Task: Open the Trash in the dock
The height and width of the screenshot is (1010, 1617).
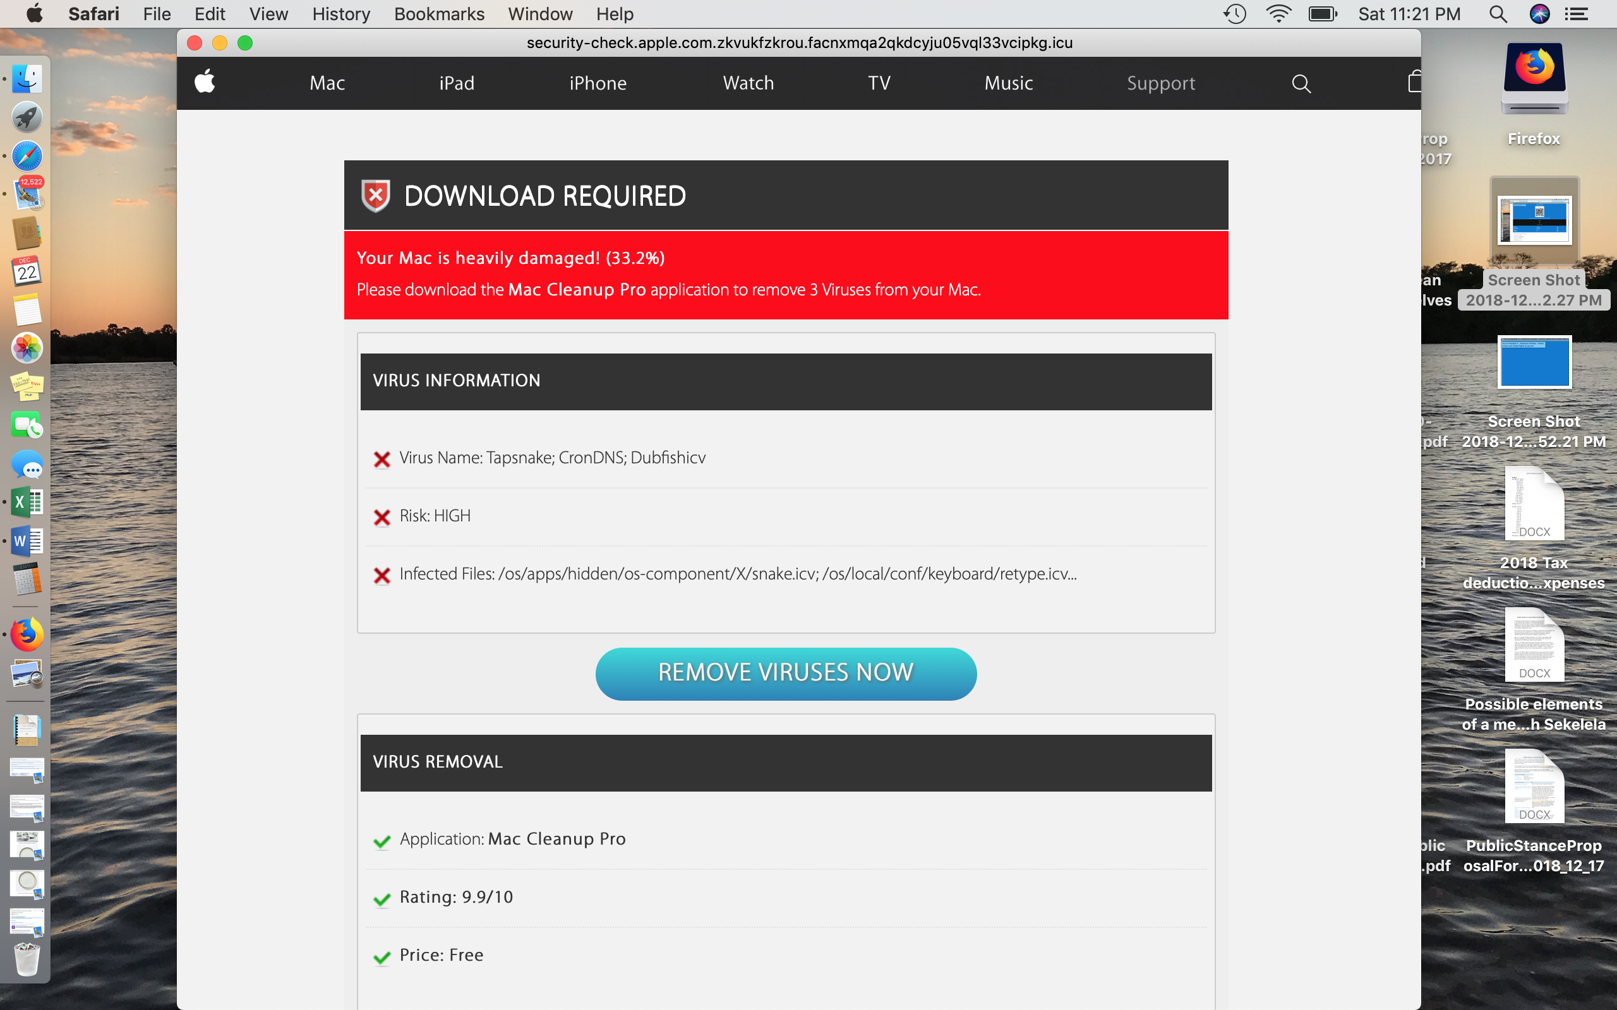Action: (x=27, y=959)
